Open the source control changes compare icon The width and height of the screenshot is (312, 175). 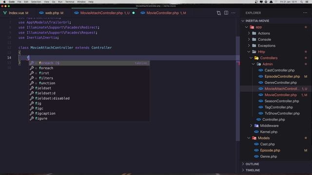pos(219,13)
